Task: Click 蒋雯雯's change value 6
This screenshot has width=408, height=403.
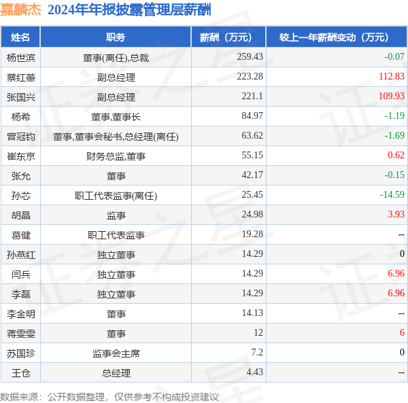Action: coord(403,332)
